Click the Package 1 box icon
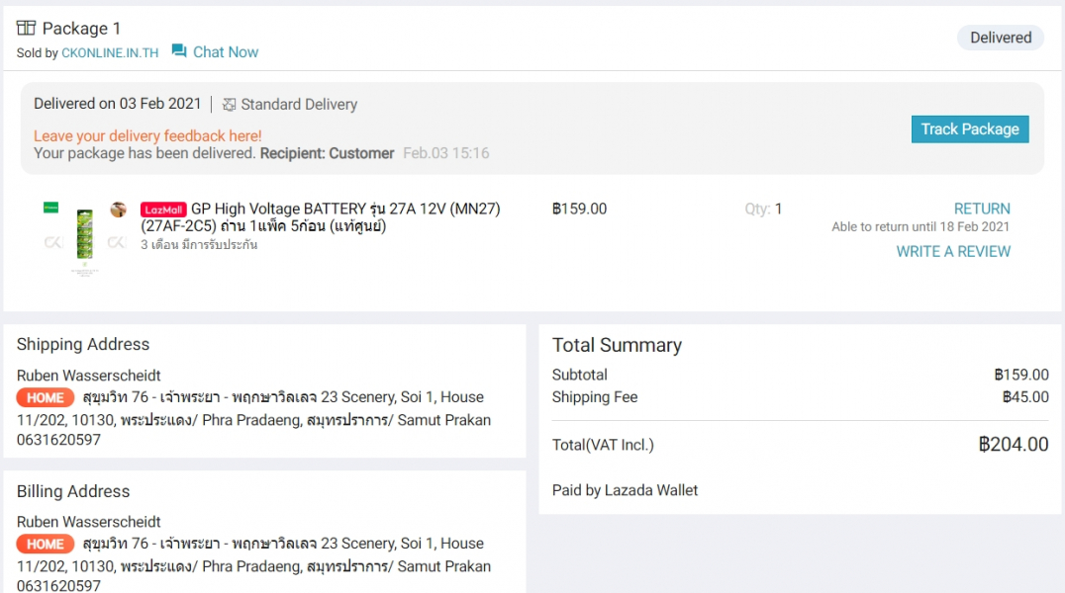The width and height of the screenshot is (1065, 593). click(26, 28)
